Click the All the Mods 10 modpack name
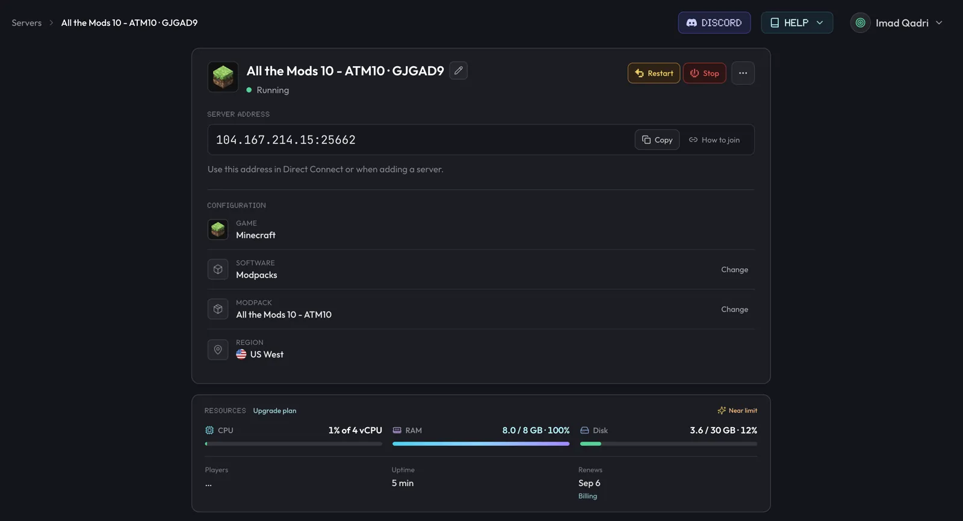Image resolution: width=963 pixels, height=521 pixels. (x=283, y=315)
